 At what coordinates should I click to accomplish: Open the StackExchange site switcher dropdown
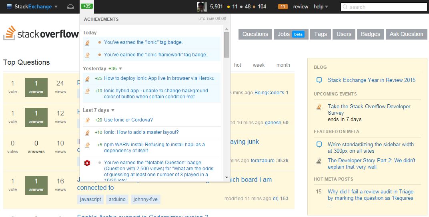[x=32, y=6]
